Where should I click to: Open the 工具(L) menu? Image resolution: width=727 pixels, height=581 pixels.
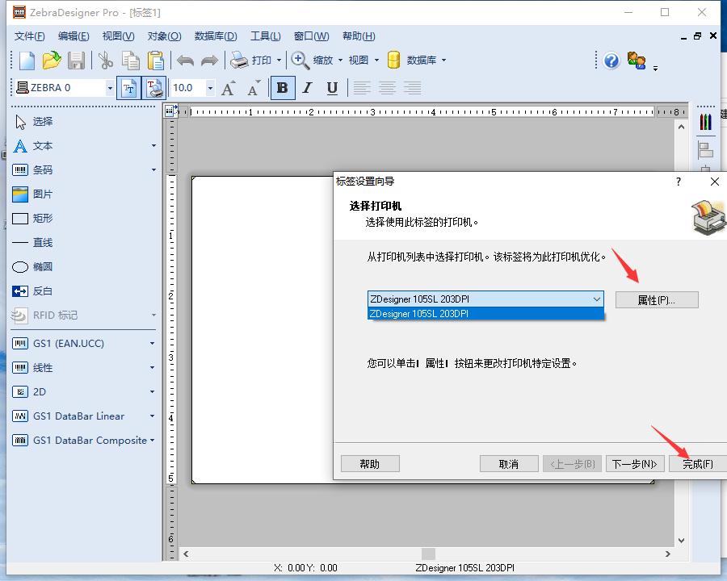coord(265,36)
